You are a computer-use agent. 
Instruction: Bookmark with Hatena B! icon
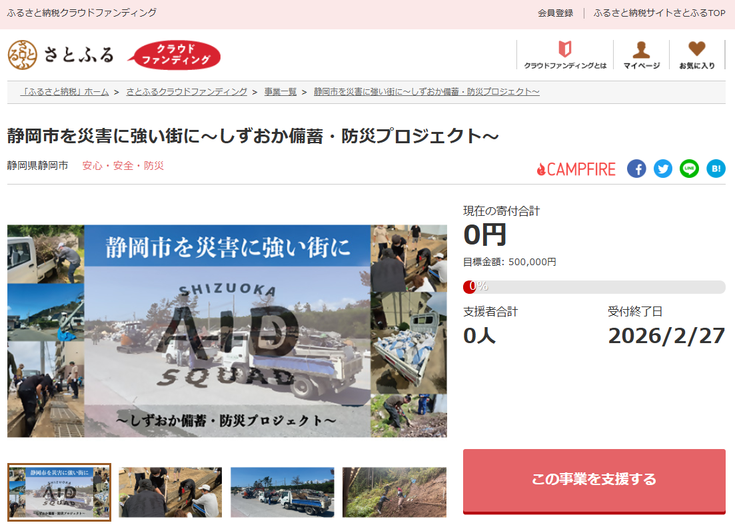coord(716,169)
